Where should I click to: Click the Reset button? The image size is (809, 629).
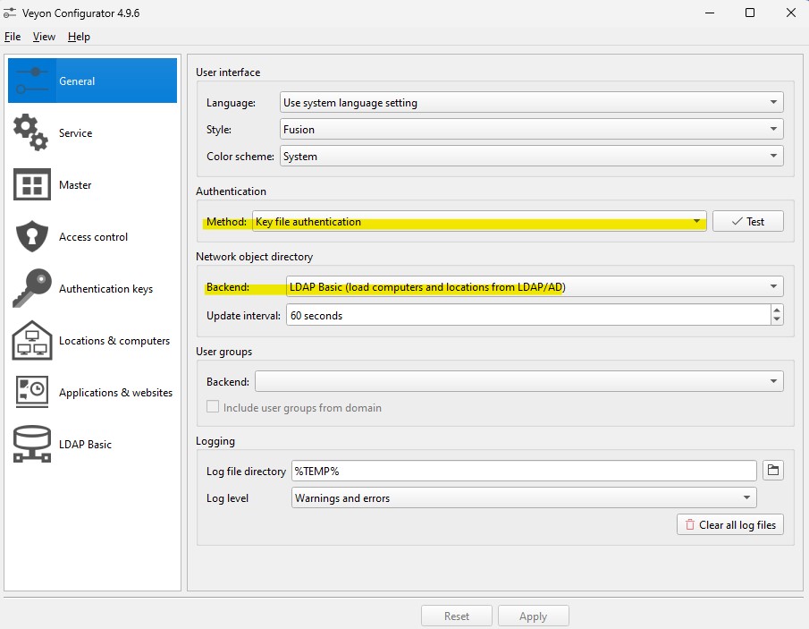457,616
